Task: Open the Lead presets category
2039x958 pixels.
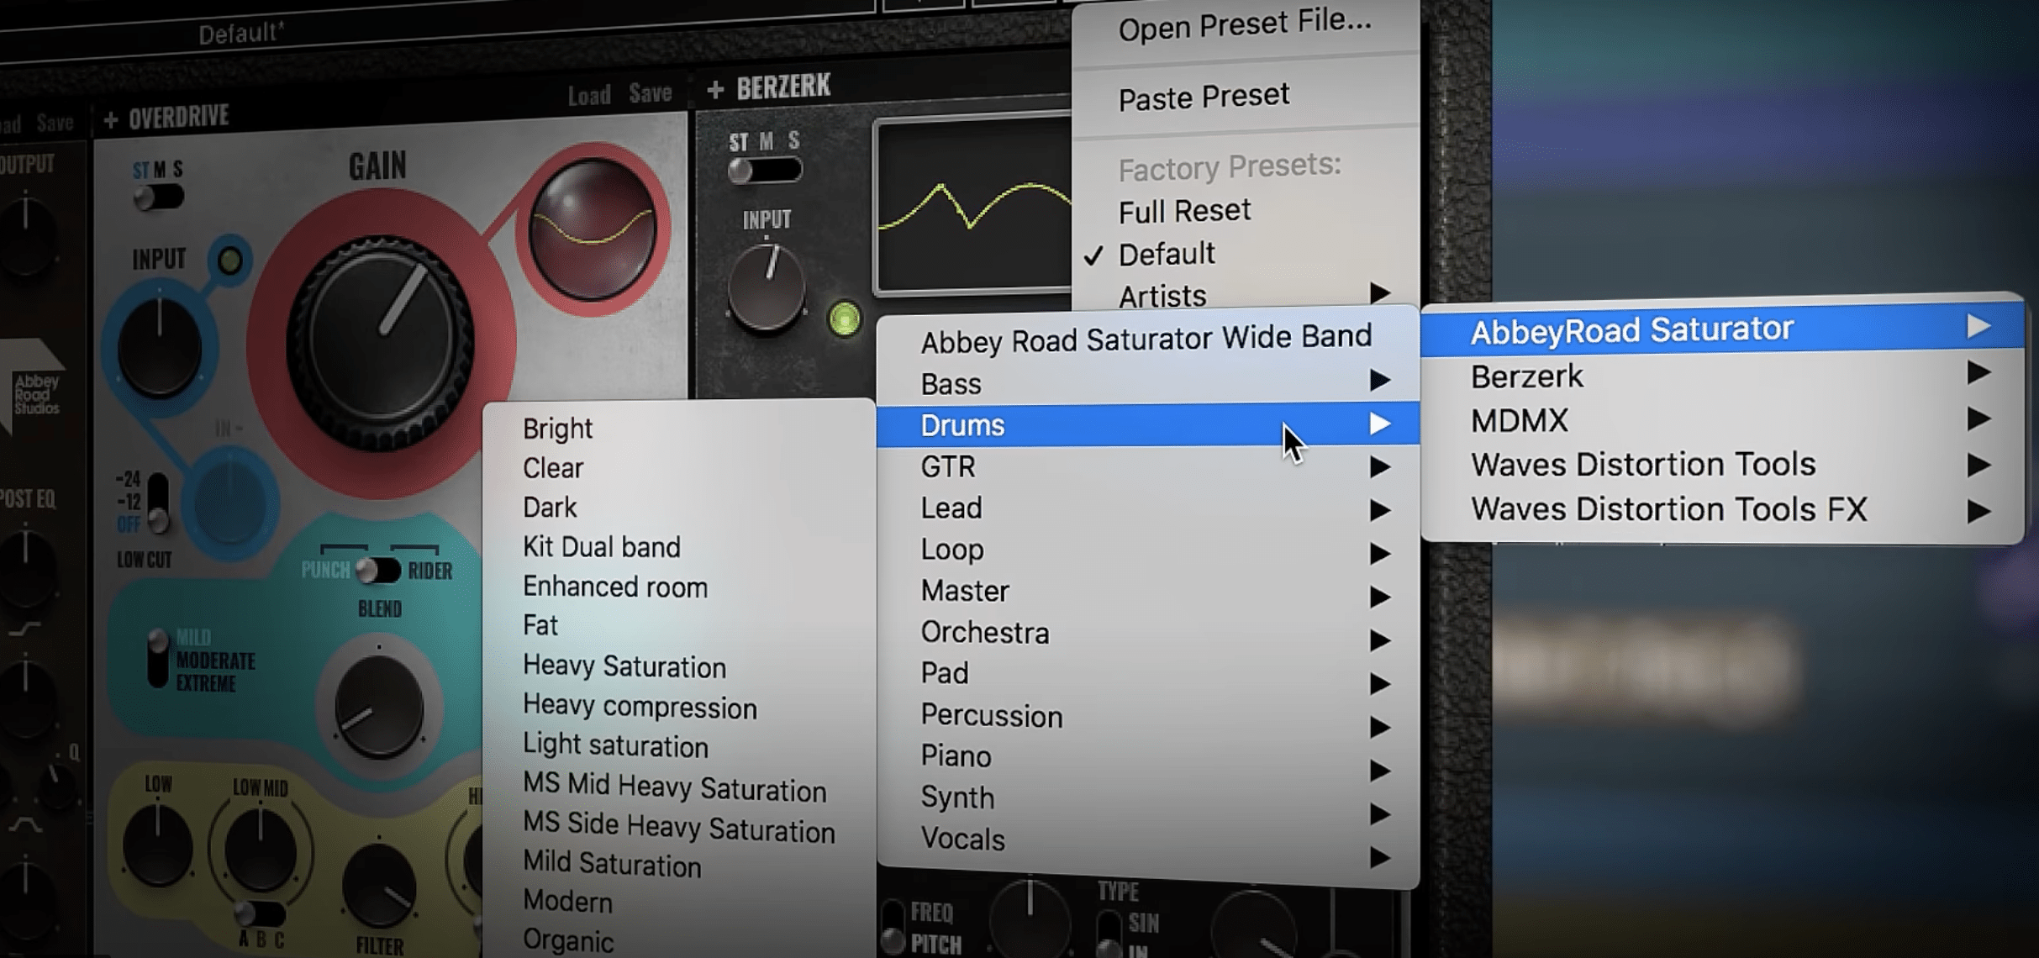Action: 1147,508
